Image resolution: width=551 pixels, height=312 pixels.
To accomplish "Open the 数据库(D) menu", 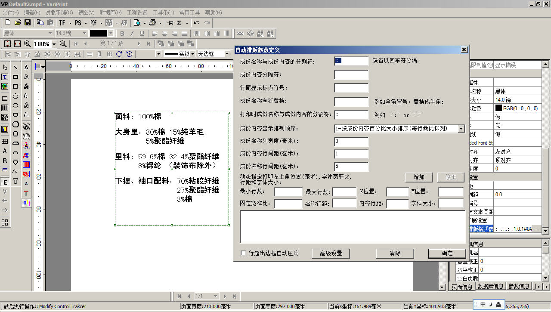I will coord(111,12).
